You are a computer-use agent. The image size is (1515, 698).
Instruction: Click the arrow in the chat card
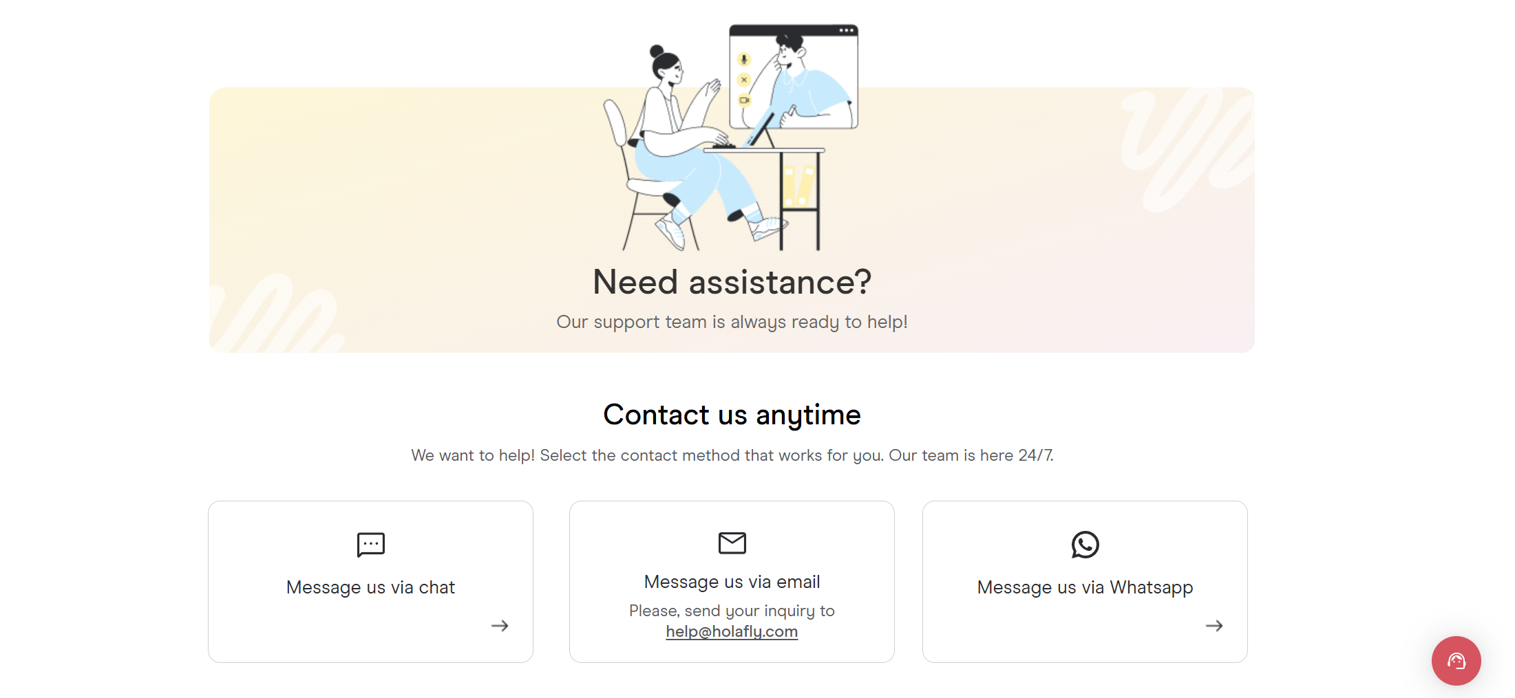pyautogui.click(x=500, y=626)
